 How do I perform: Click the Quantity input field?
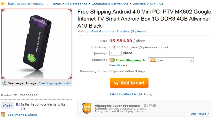[x=116, y=53]
